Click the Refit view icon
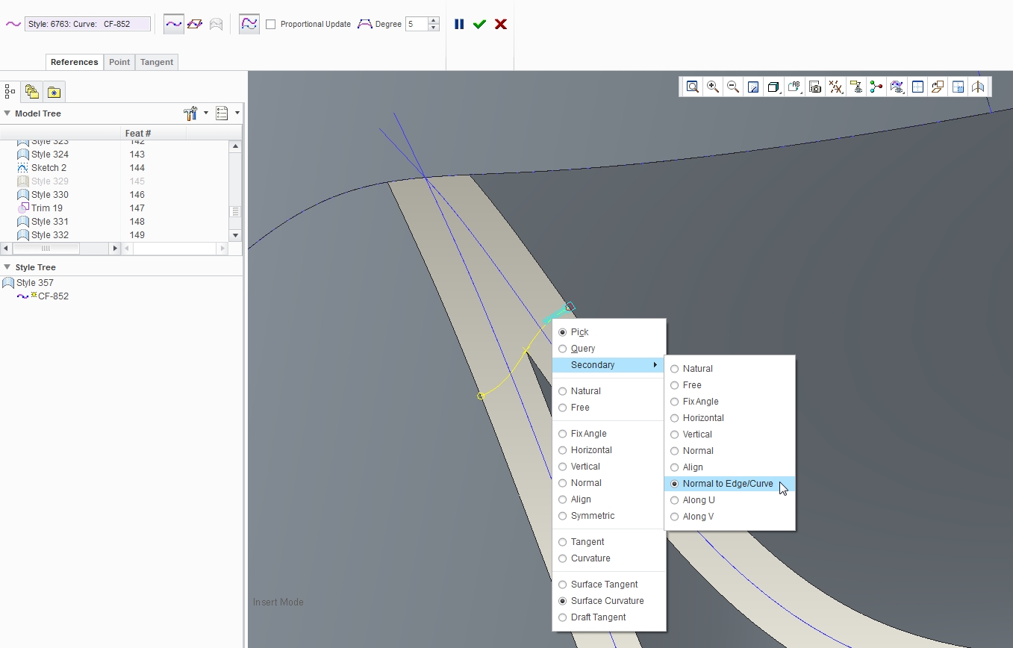 693,87
